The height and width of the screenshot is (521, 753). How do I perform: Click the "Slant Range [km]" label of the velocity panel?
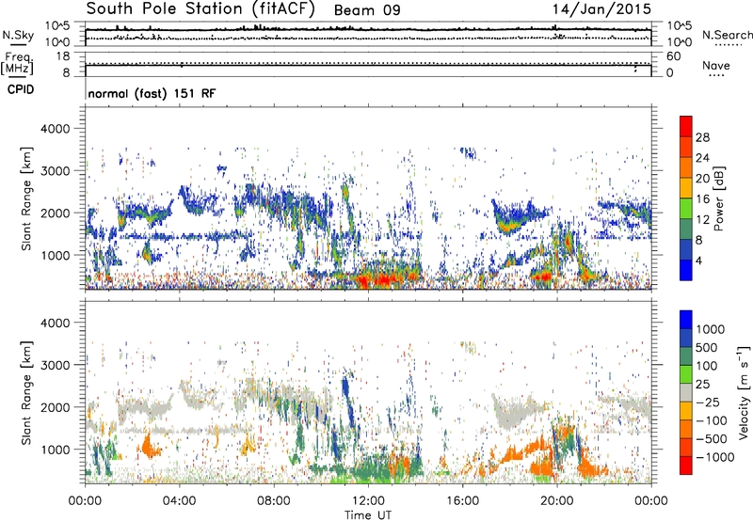pos(26,393)
